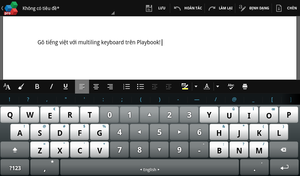Toggle bold formatting
This screenshot has width=300, height=176.
(37, 87)
